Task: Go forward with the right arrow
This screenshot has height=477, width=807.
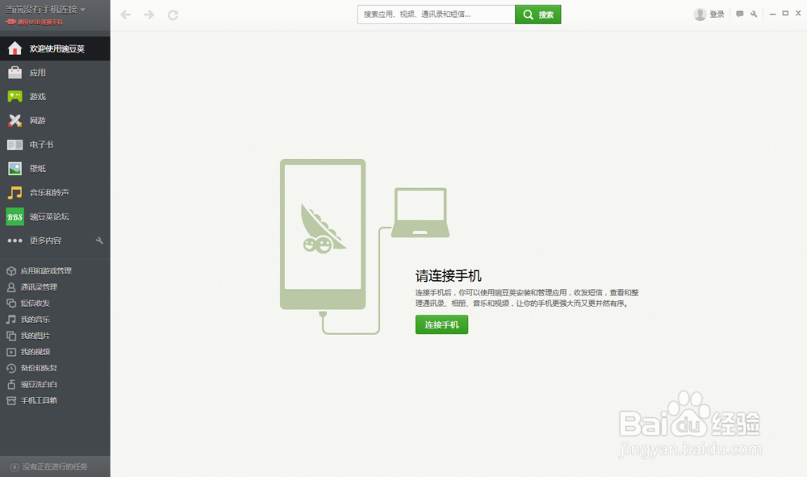Action: click(148, 15)
